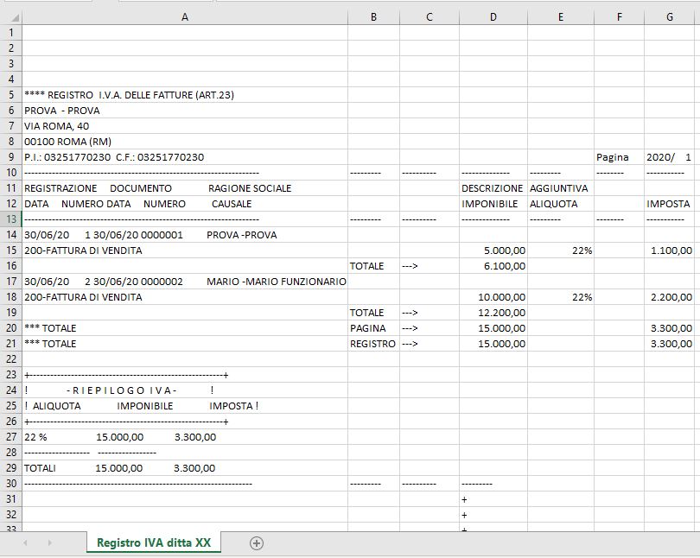700x558 pixels.
Task: Click the DESCRIZIONE header cell
Action: click(493, 188)
